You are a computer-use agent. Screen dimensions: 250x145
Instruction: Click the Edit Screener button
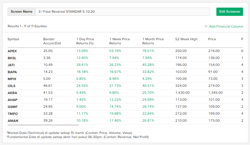tap(229, 12)
